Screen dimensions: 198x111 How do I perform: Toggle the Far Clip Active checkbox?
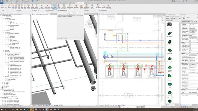190,48
